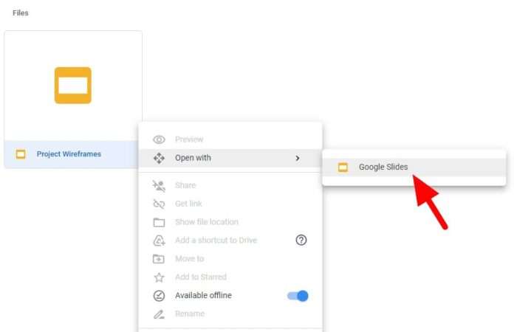Viewport: 517px width, 332px height.
Task: Click the Get link chain icon
Action: [x=159, y=204]
